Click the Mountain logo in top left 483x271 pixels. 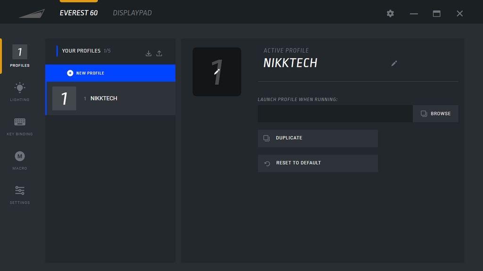(32, 14)
